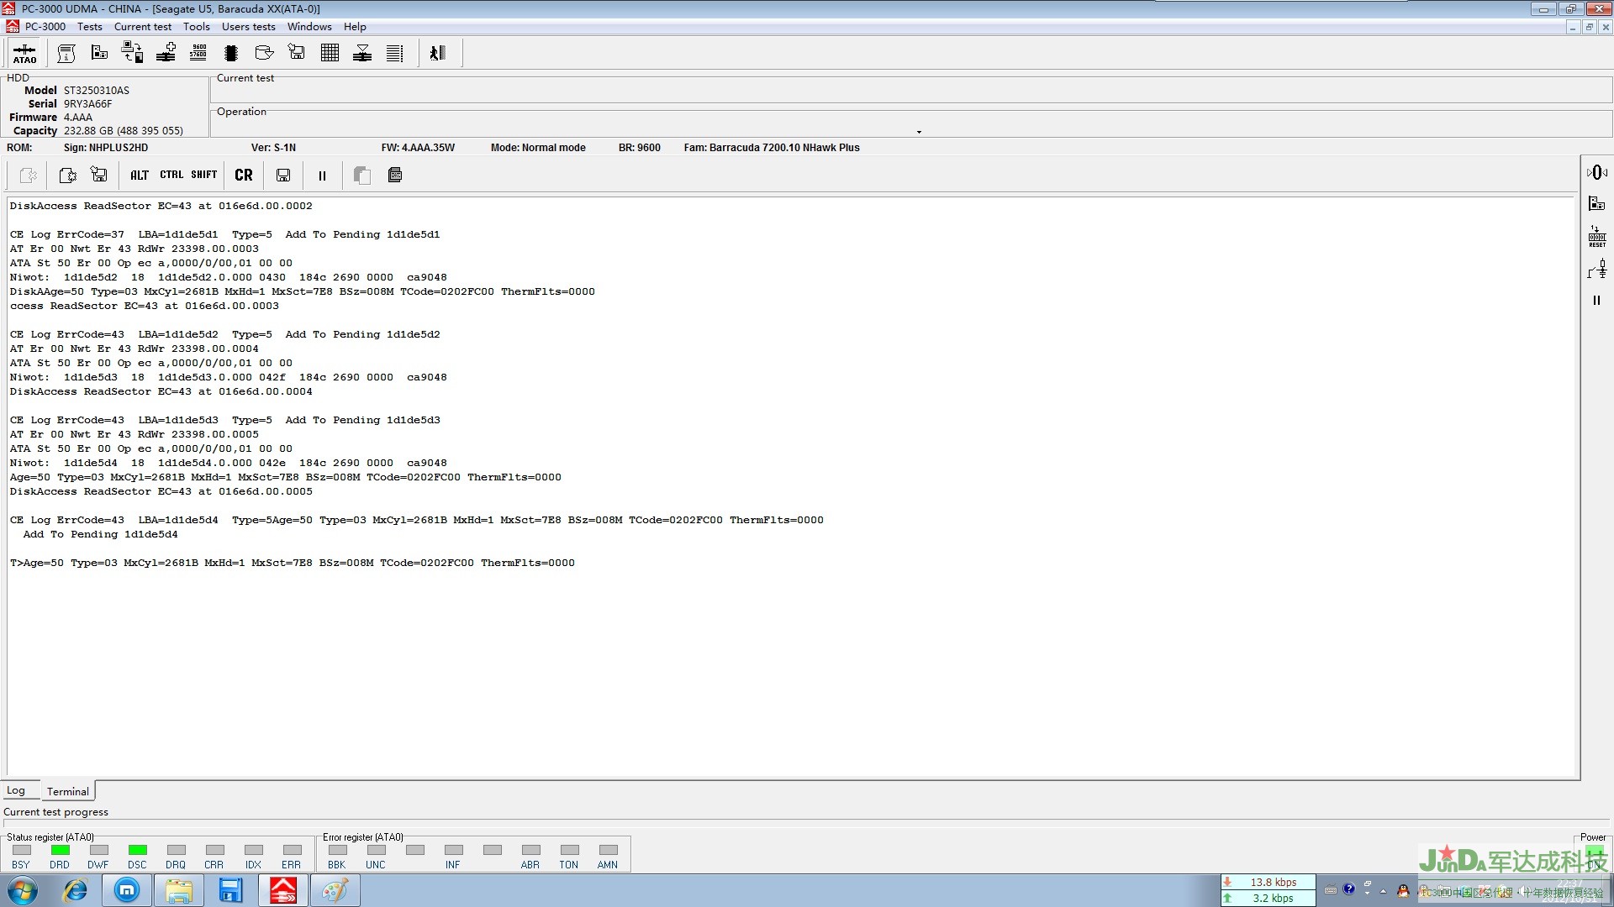The height and width of the screenshot is (907, 1614).
Task: Open the Tools menu
Action: (x=197, y=27)
